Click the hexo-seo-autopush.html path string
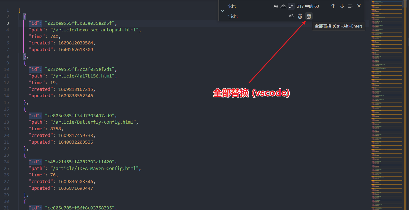This screenshot has width=409, height=210. pos(95,30)
